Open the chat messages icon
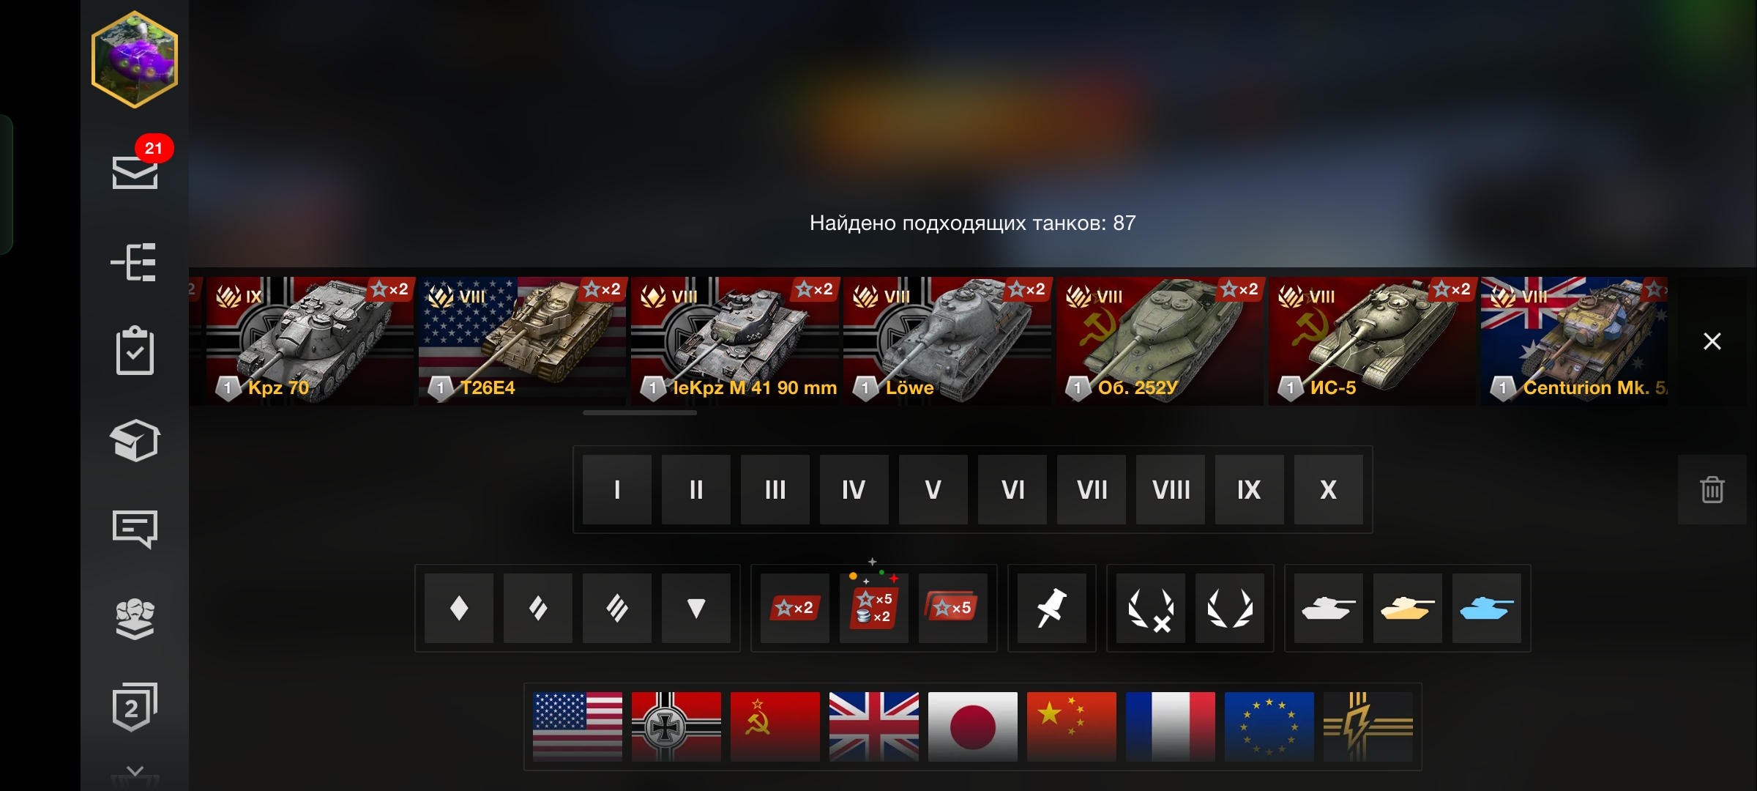 (x=135, y=529)
